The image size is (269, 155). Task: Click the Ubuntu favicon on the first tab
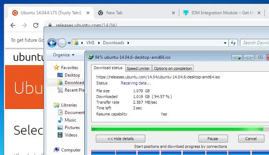15,13
